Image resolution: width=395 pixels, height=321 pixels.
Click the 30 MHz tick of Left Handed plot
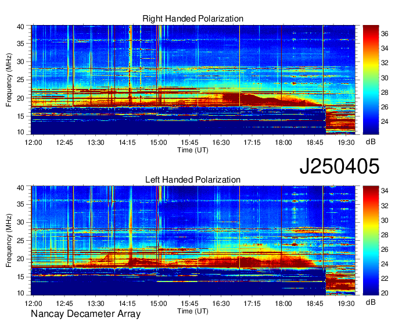[21, 222]
